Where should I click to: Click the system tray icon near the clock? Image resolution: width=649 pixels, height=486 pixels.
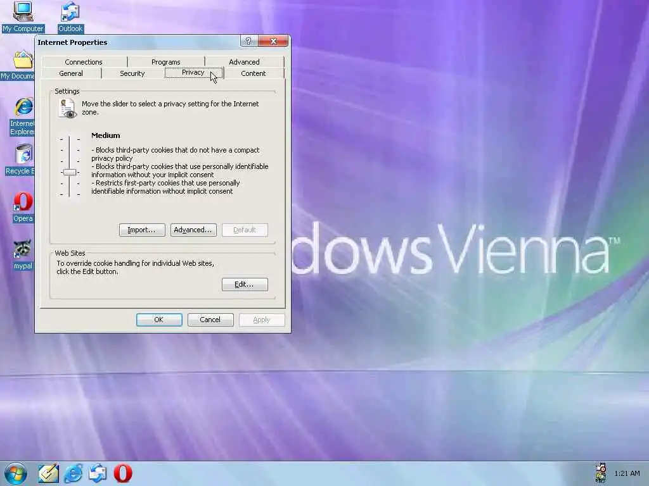point(601,473)
